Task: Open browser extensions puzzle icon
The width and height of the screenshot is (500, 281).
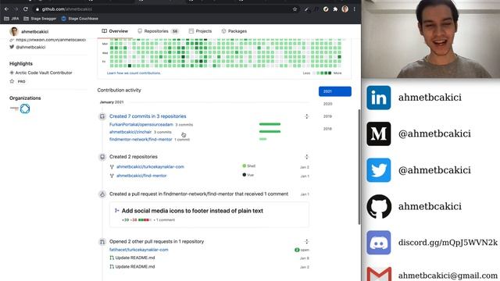Action: 335,9
